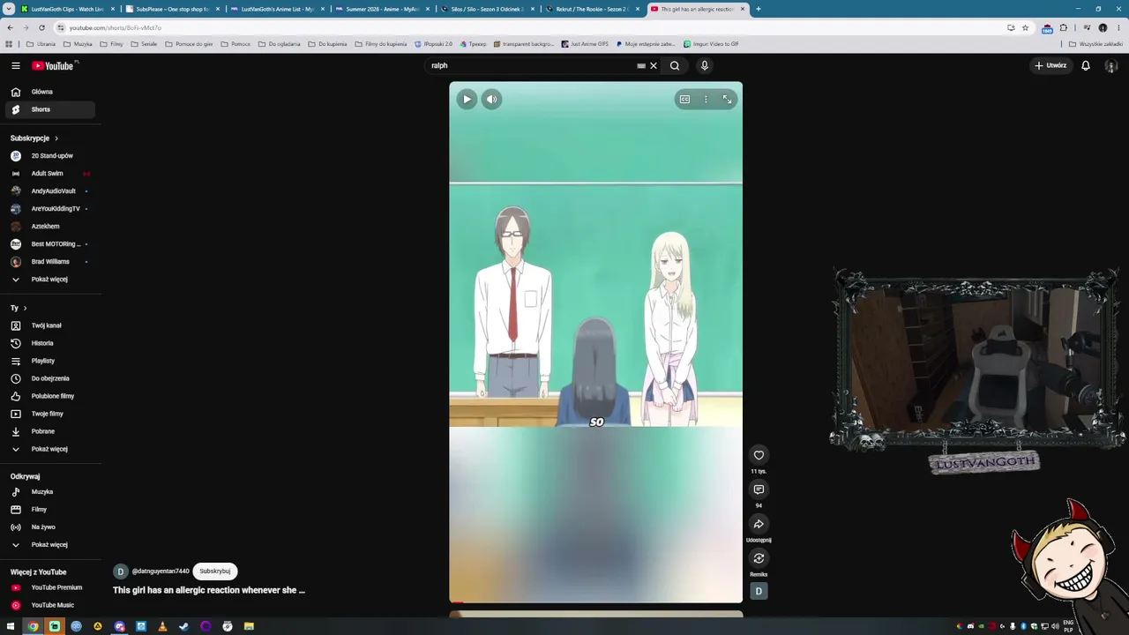
Task: Open the Wszystkie zakładki bookmarks folder
Action: pyautogui.click(x=1095, y=44)
